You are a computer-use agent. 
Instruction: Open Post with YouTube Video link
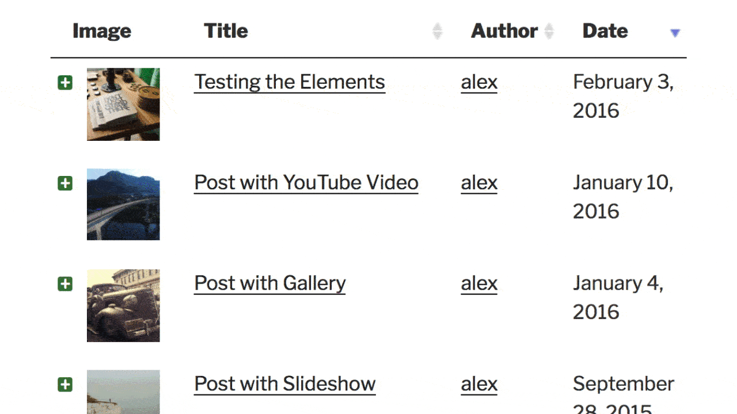(306, 183)
